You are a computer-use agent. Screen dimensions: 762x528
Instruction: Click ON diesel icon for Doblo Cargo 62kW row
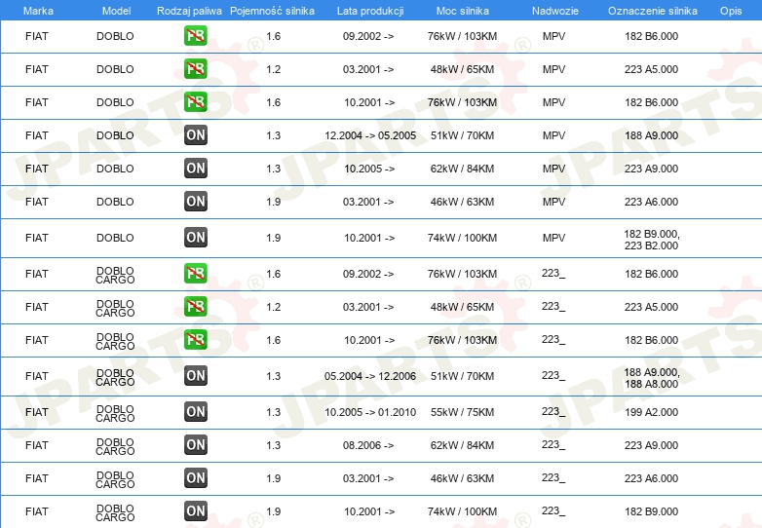coord(195,445)
